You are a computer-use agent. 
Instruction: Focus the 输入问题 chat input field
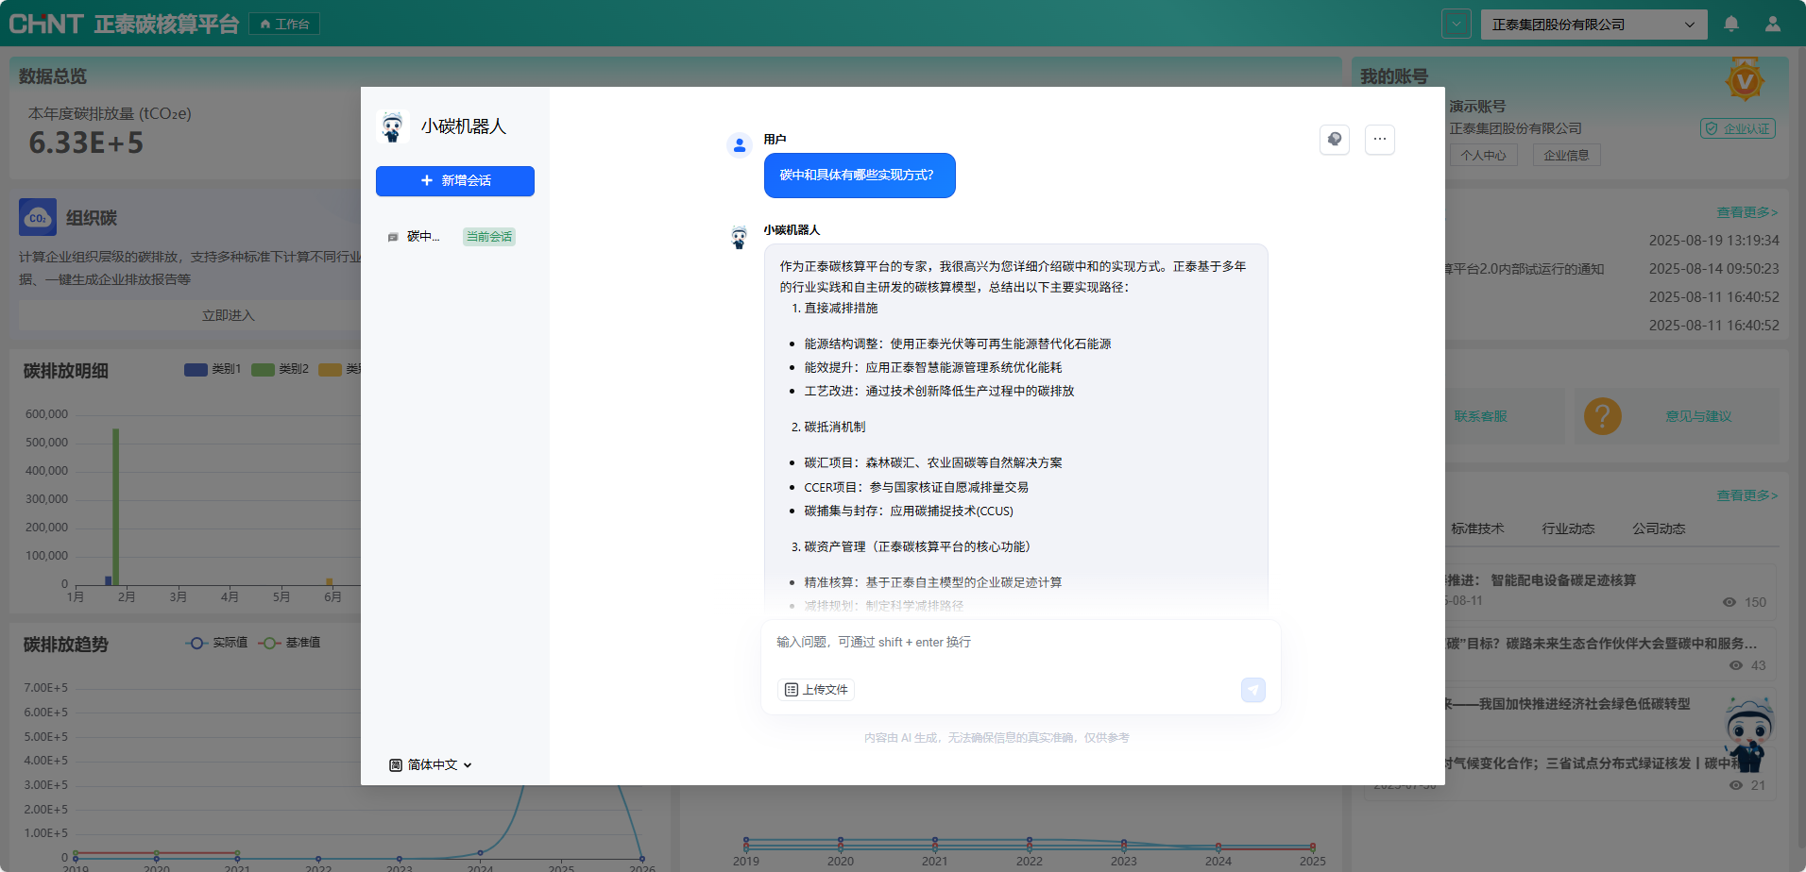[1020, 643]
